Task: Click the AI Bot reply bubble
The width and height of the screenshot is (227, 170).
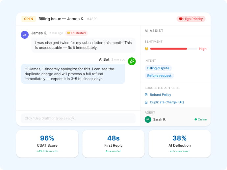Action: pos(73,74)
